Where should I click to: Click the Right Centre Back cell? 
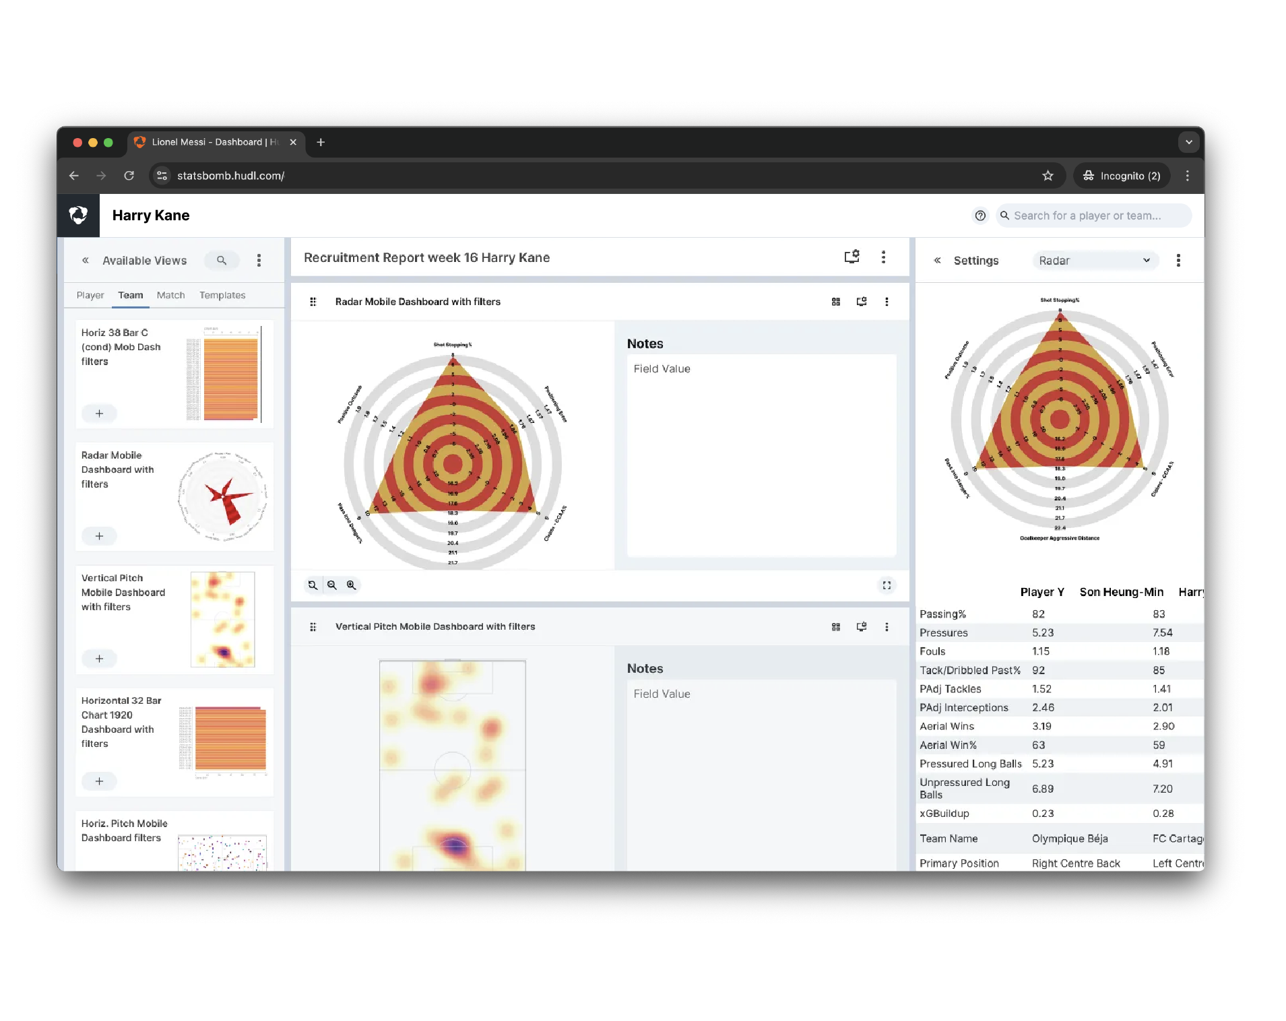[x=1076, y=863]
